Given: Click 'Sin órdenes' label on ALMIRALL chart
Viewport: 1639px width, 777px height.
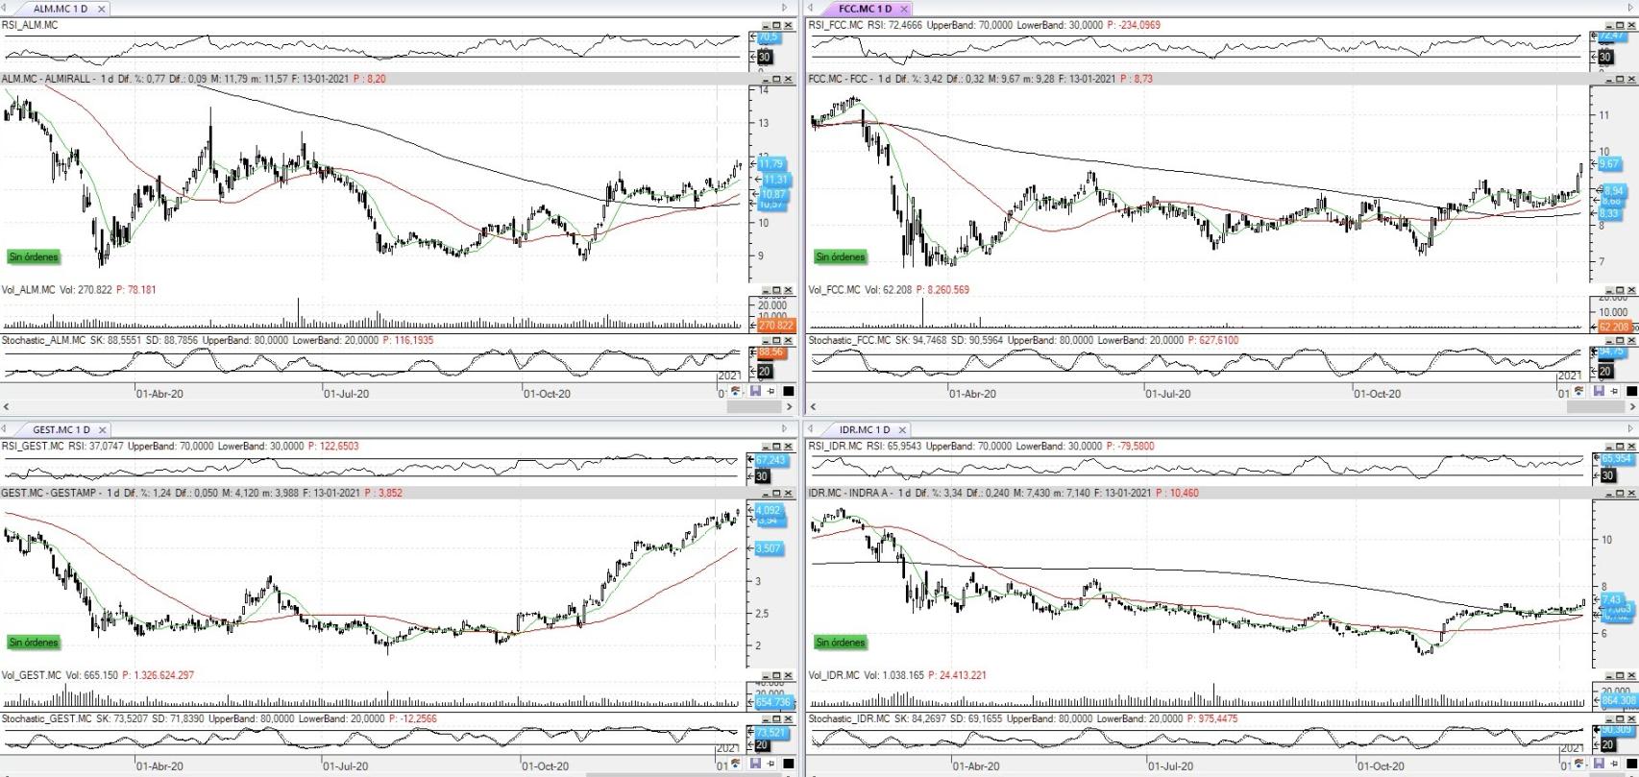Looking at the screenshot, I should (34, 257).
